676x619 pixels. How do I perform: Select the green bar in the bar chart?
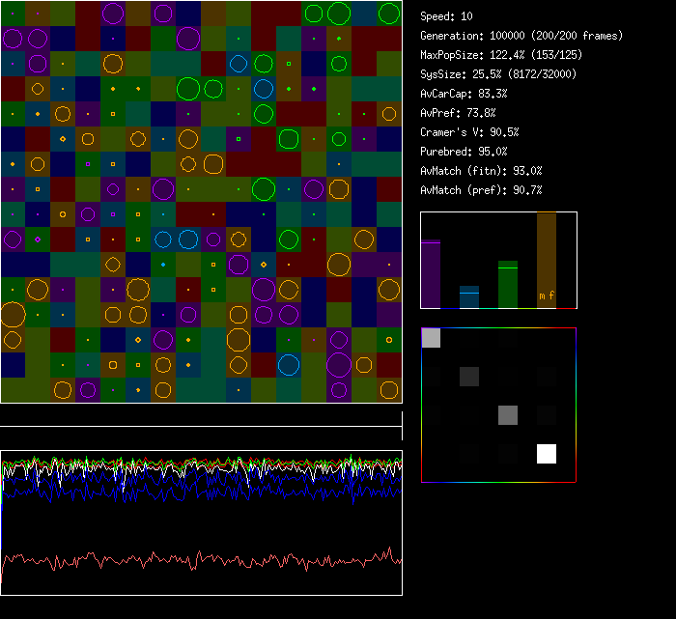point(508,284)
